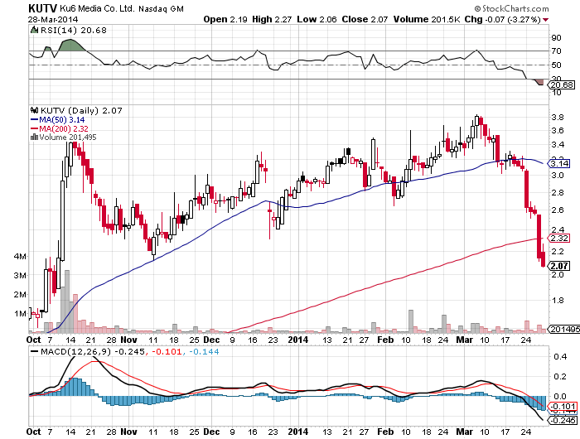Screen dimensions: 580x439
Task: Click the 3.14 MA(50) price tag
Action: pyautogui.click(x=559, y=163)
